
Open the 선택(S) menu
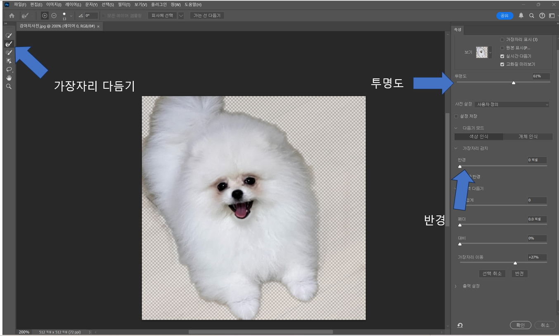108,5
